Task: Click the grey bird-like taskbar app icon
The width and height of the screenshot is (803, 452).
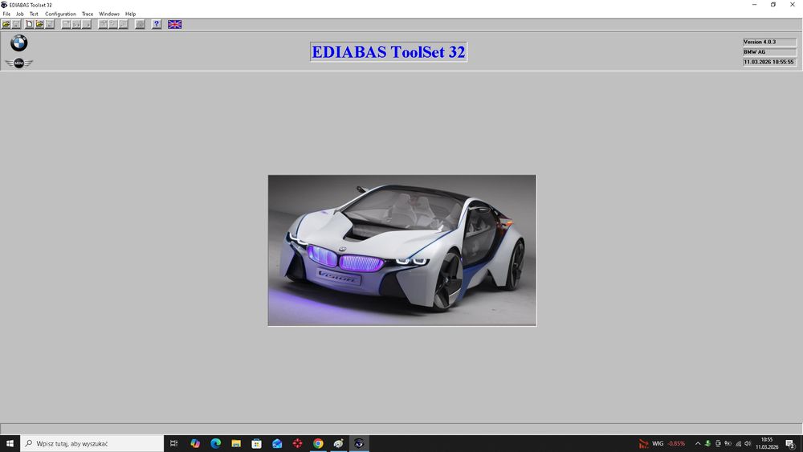Action: 339,443
